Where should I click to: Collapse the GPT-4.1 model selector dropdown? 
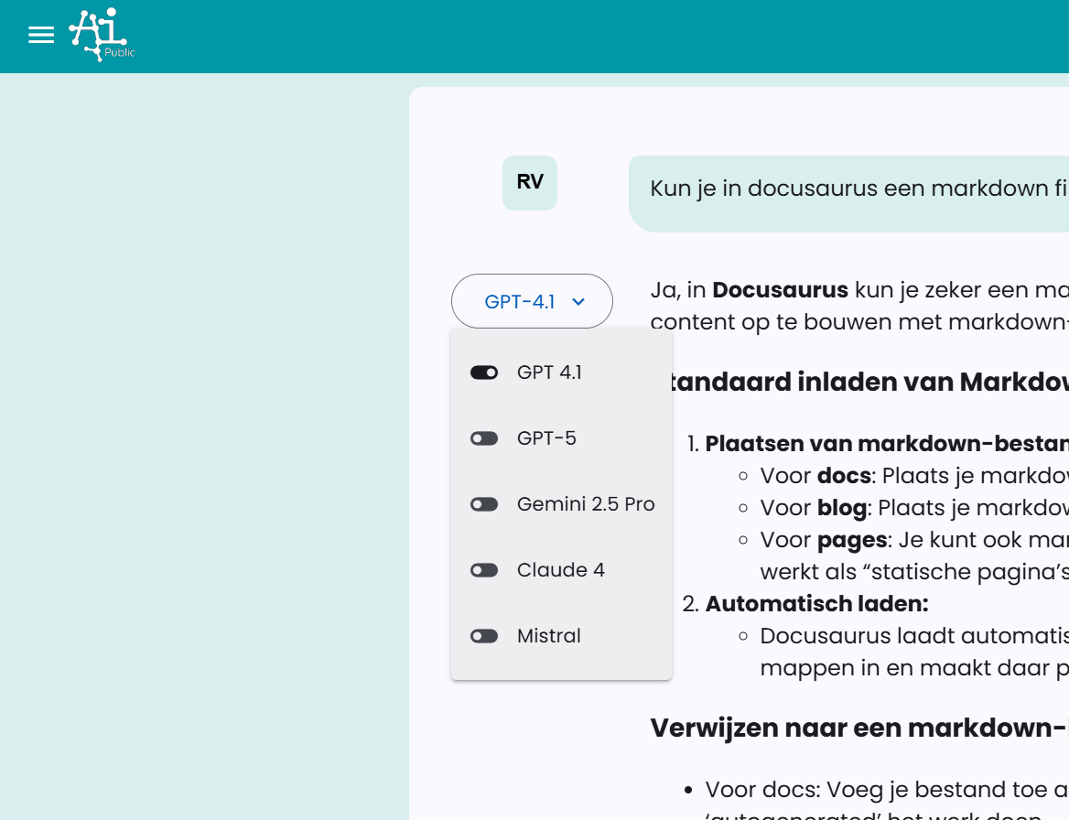coord(520,301)
